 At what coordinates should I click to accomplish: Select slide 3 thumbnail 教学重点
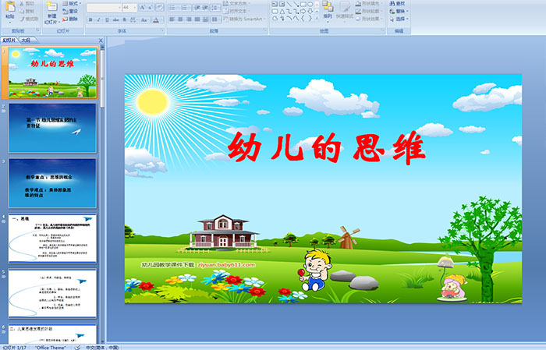[x=52, y=183]
